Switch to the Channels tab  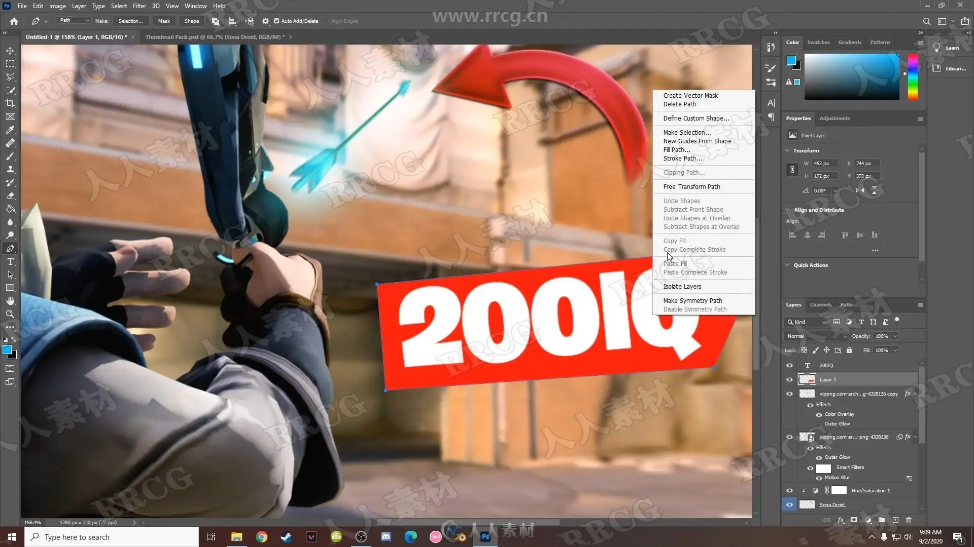820,305
